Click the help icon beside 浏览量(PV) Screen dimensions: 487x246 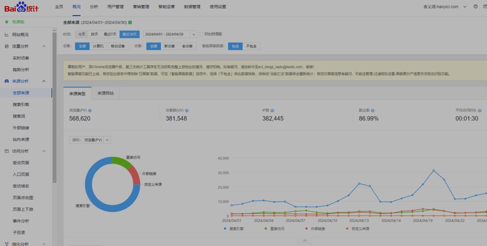click(90, 111)
